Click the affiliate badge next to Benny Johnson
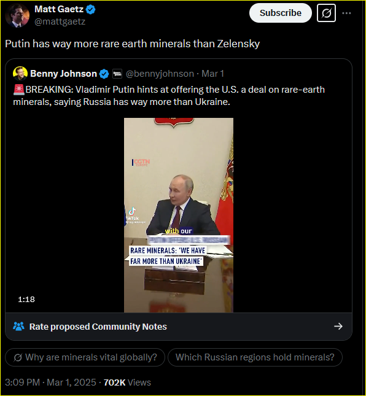Viewport: 366px width, 396px height. coord(117,74)
